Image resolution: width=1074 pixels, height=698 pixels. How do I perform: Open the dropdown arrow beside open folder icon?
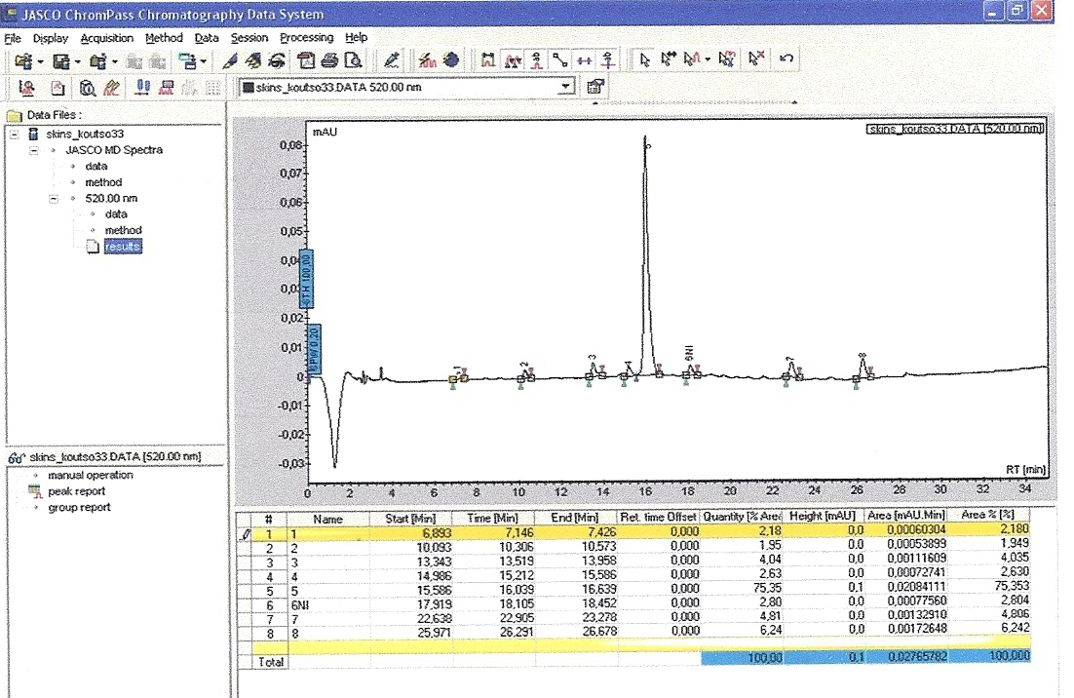tap(40, 61)
